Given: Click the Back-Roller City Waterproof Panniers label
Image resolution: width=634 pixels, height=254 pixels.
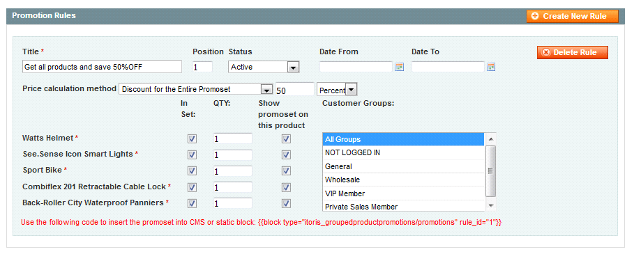Looking at the screenshot, I should pyautogui.click(x=93, y=203).
